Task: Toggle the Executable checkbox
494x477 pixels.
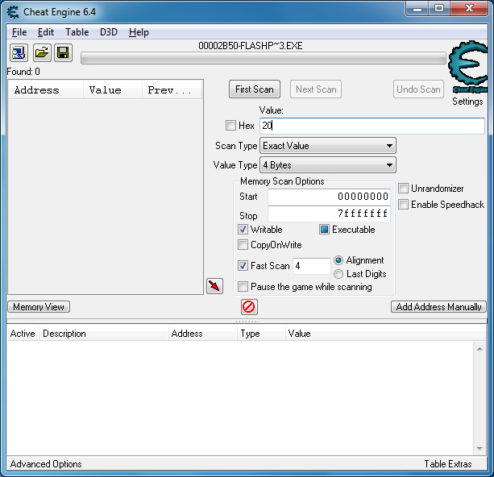Action: tap(324, 230)
